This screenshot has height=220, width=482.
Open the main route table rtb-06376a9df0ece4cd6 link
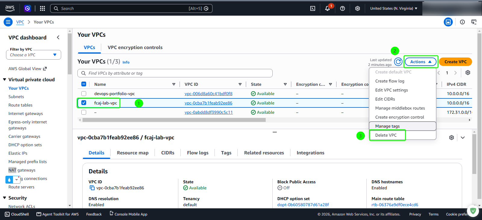pyautogui.click(x=395, y=205)
